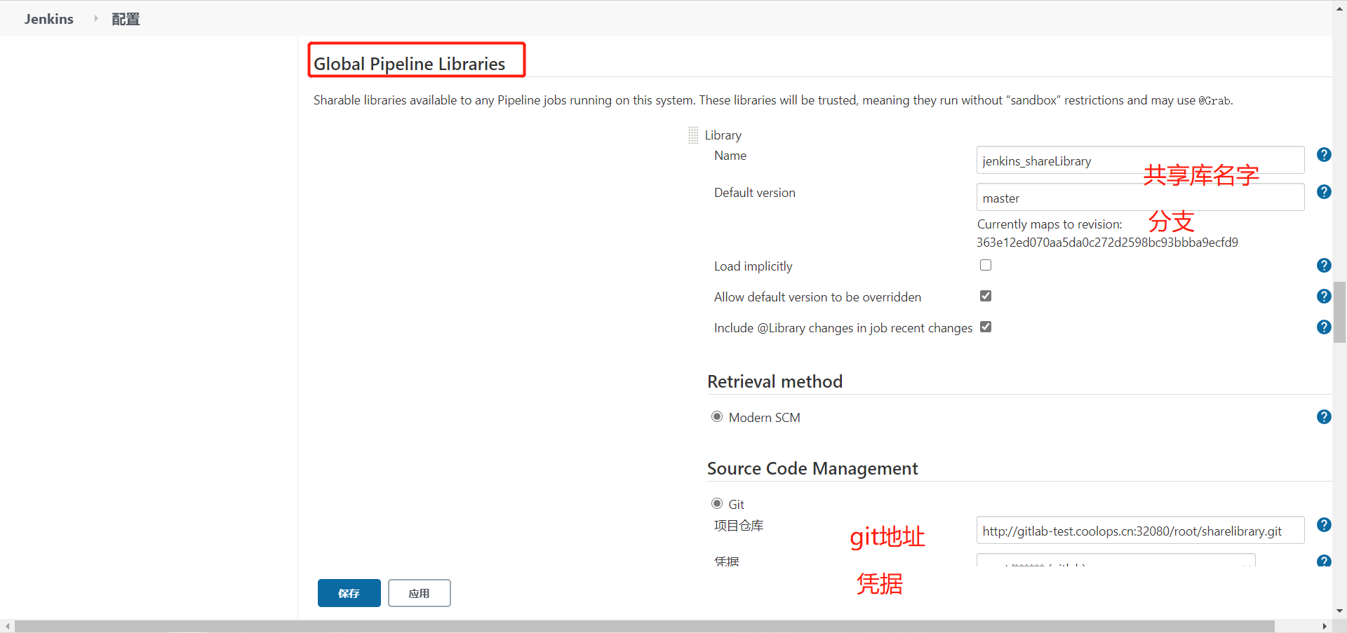Open help for Modern SCM retrieval method

pyautogui.click(x=1324, y=417)
